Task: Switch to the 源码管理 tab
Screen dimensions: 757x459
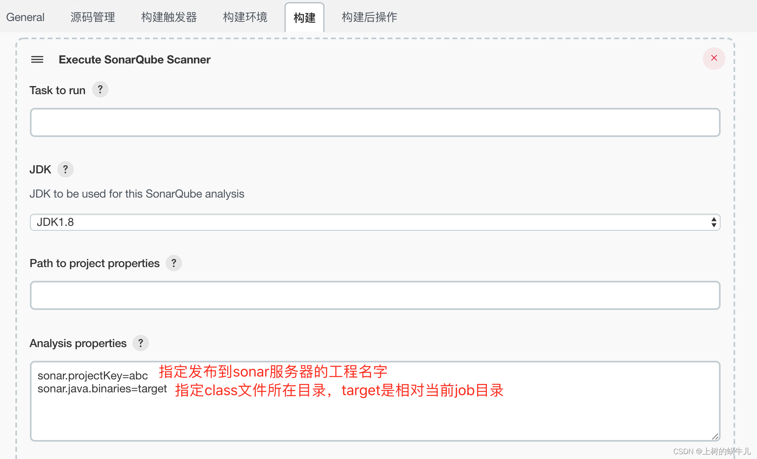Action: 93,17
